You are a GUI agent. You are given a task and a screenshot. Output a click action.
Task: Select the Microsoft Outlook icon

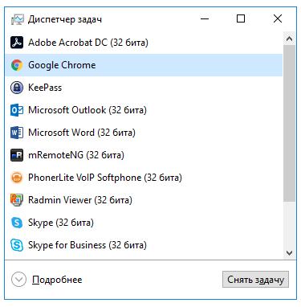coord(17,110)
